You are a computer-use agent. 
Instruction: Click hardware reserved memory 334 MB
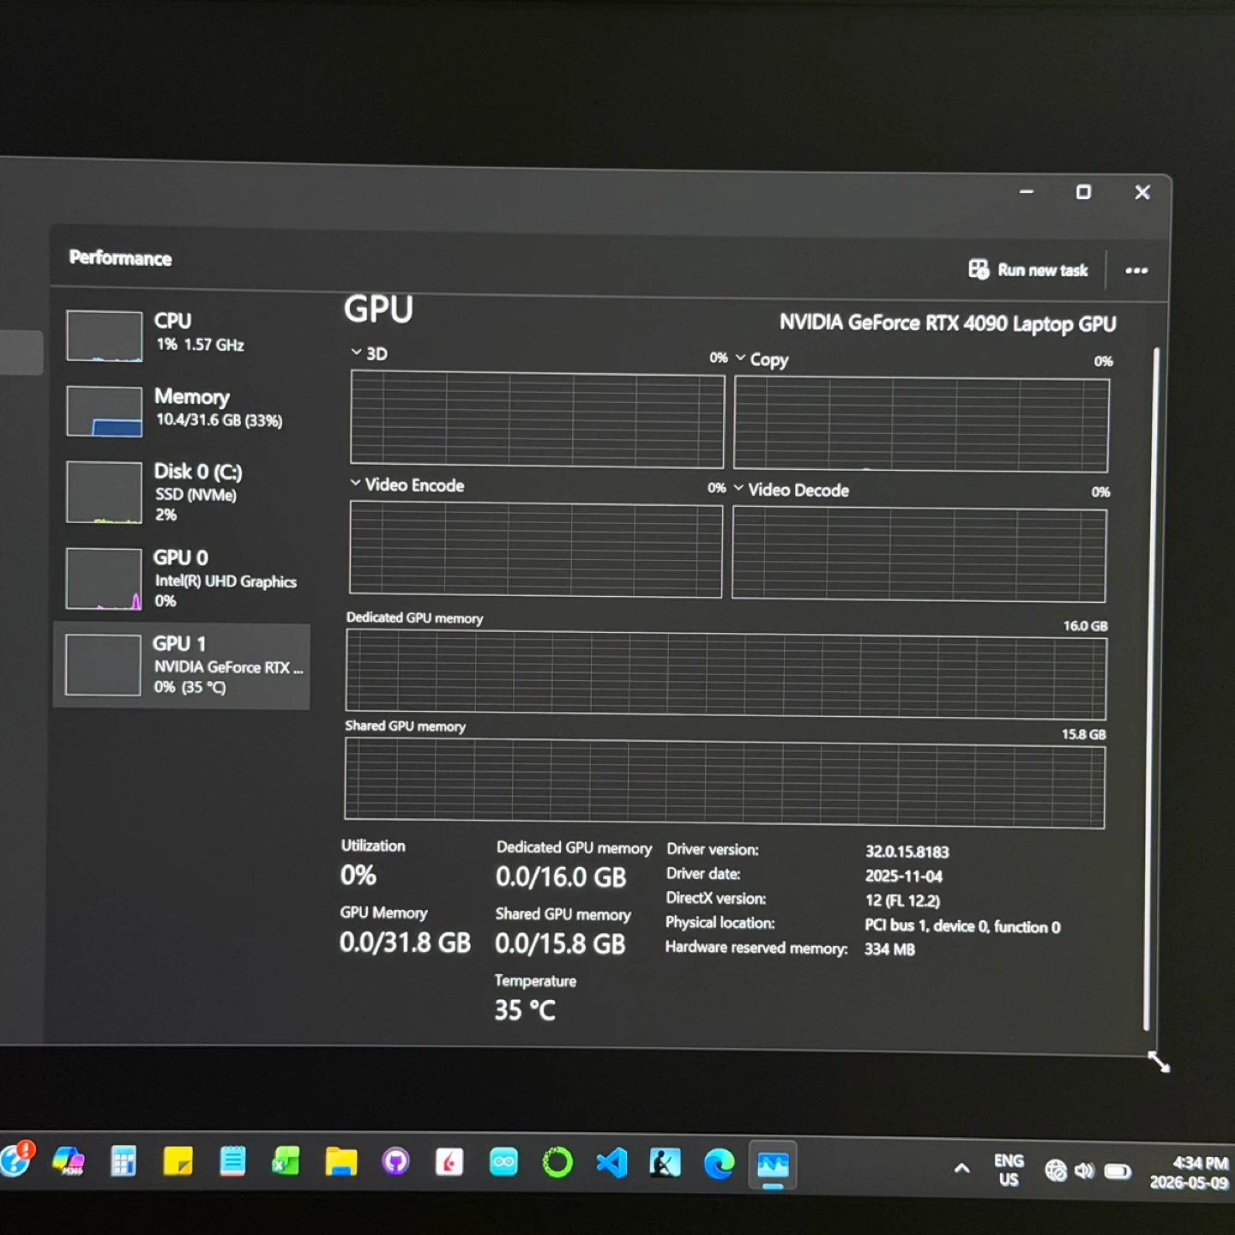pos(889,949)
